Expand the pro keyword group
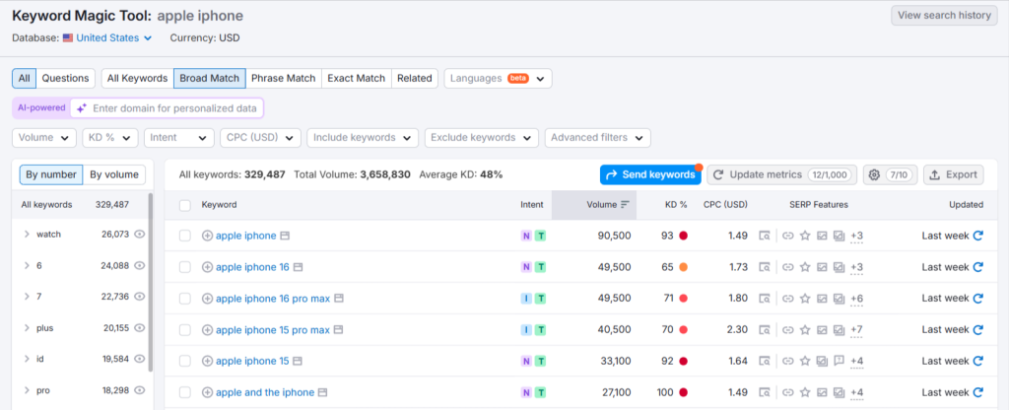Image resolution: width=1009 pixels, height=410 pixels. pyautogui.click(x=27, y=390)
